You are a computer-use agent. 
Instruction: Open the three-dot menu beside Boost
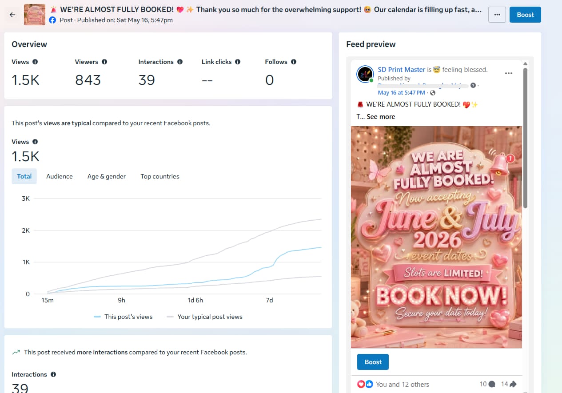coord(497,15)
